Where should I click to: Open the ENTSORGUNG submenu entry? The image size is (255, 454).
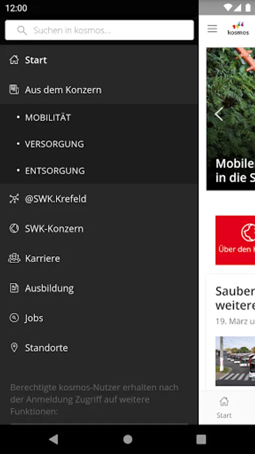55,171
